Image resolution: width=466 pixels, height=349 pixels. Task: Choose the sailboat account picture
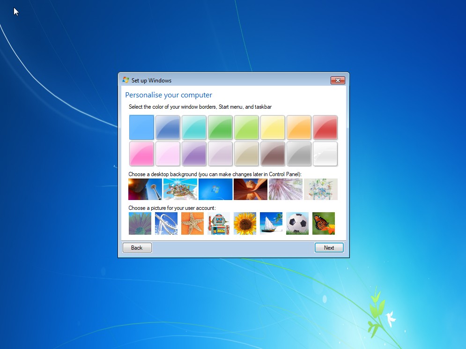pyautogui.click(x=271, y=223)
